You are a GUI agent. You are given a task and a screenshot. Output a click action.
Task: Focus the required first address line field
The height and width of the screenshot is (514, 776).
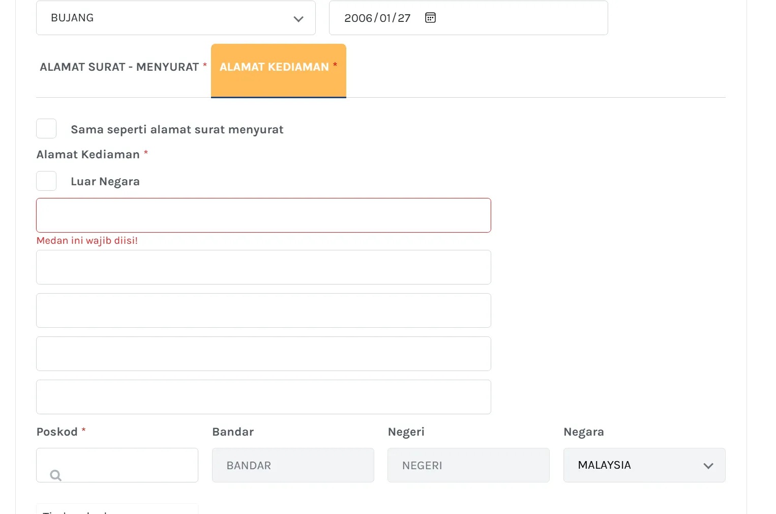tap(263, 215)
